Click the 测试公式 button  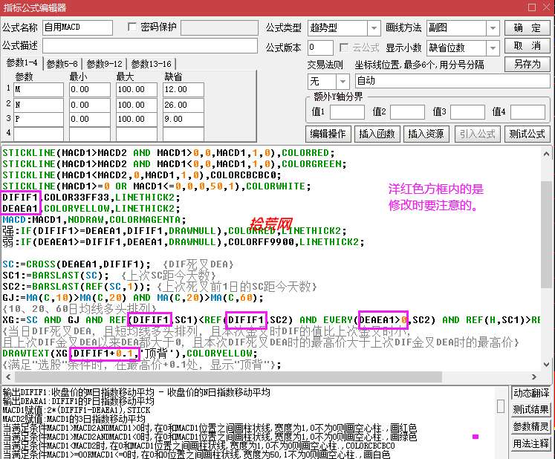click(x=527, y=134)
